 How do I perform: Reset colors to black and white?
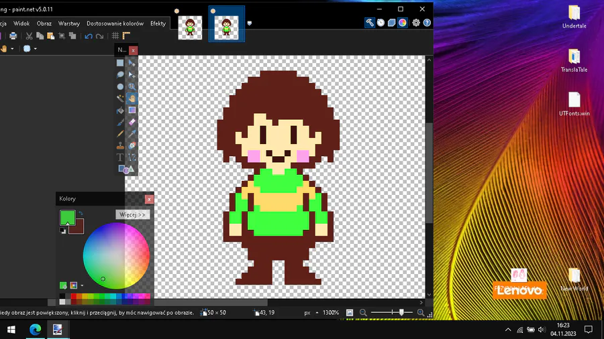(62, 230)
